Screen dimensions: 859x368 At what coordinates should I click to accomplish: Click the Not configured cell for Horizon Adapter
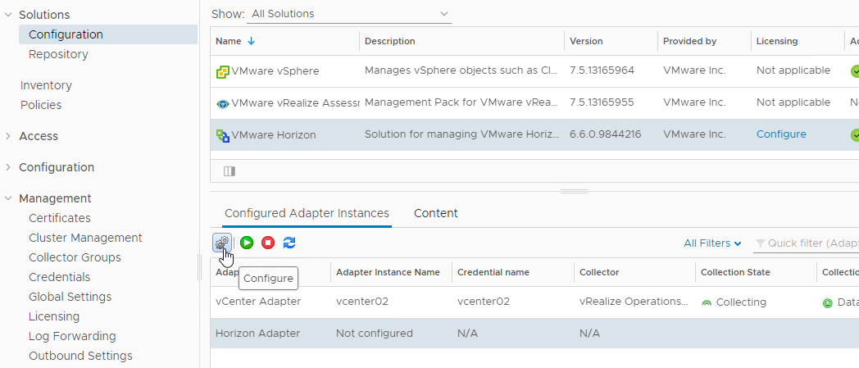point(374,334)
